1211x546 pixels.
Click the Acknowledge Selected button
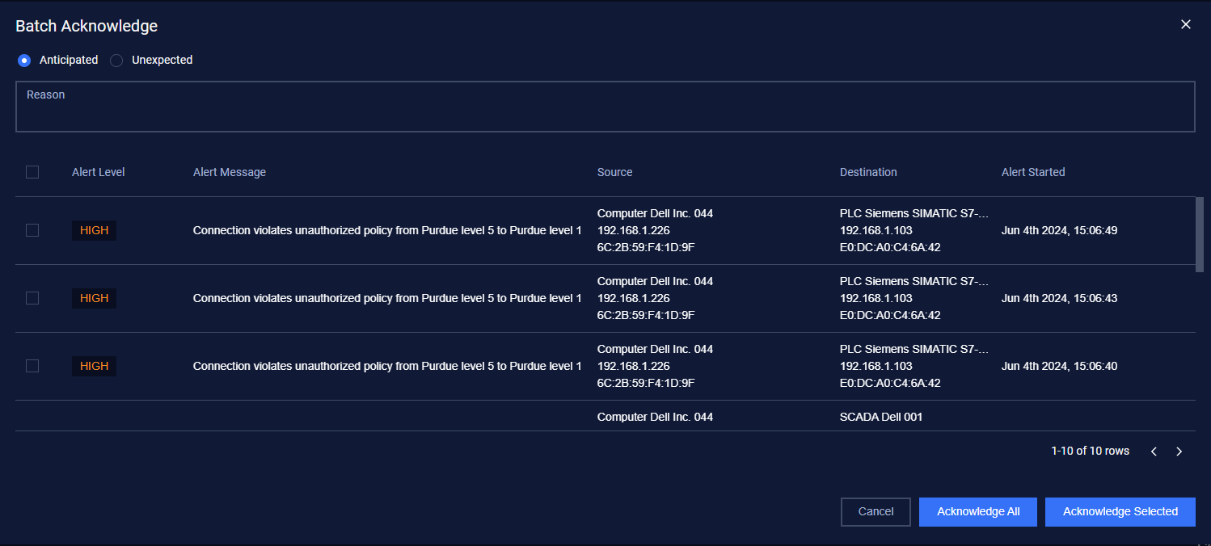click(1120, 512)
